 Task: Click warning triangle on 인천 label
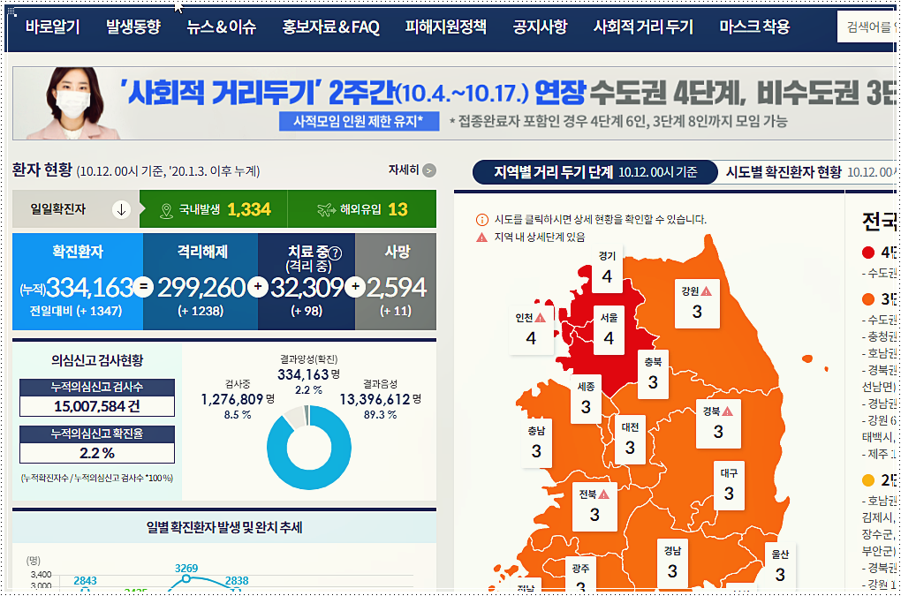540,318
